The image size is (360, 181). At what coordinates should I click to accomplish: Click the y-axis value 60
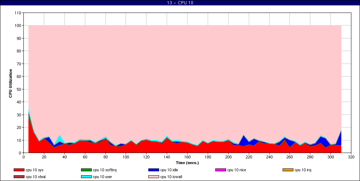(x=19, y=76)
